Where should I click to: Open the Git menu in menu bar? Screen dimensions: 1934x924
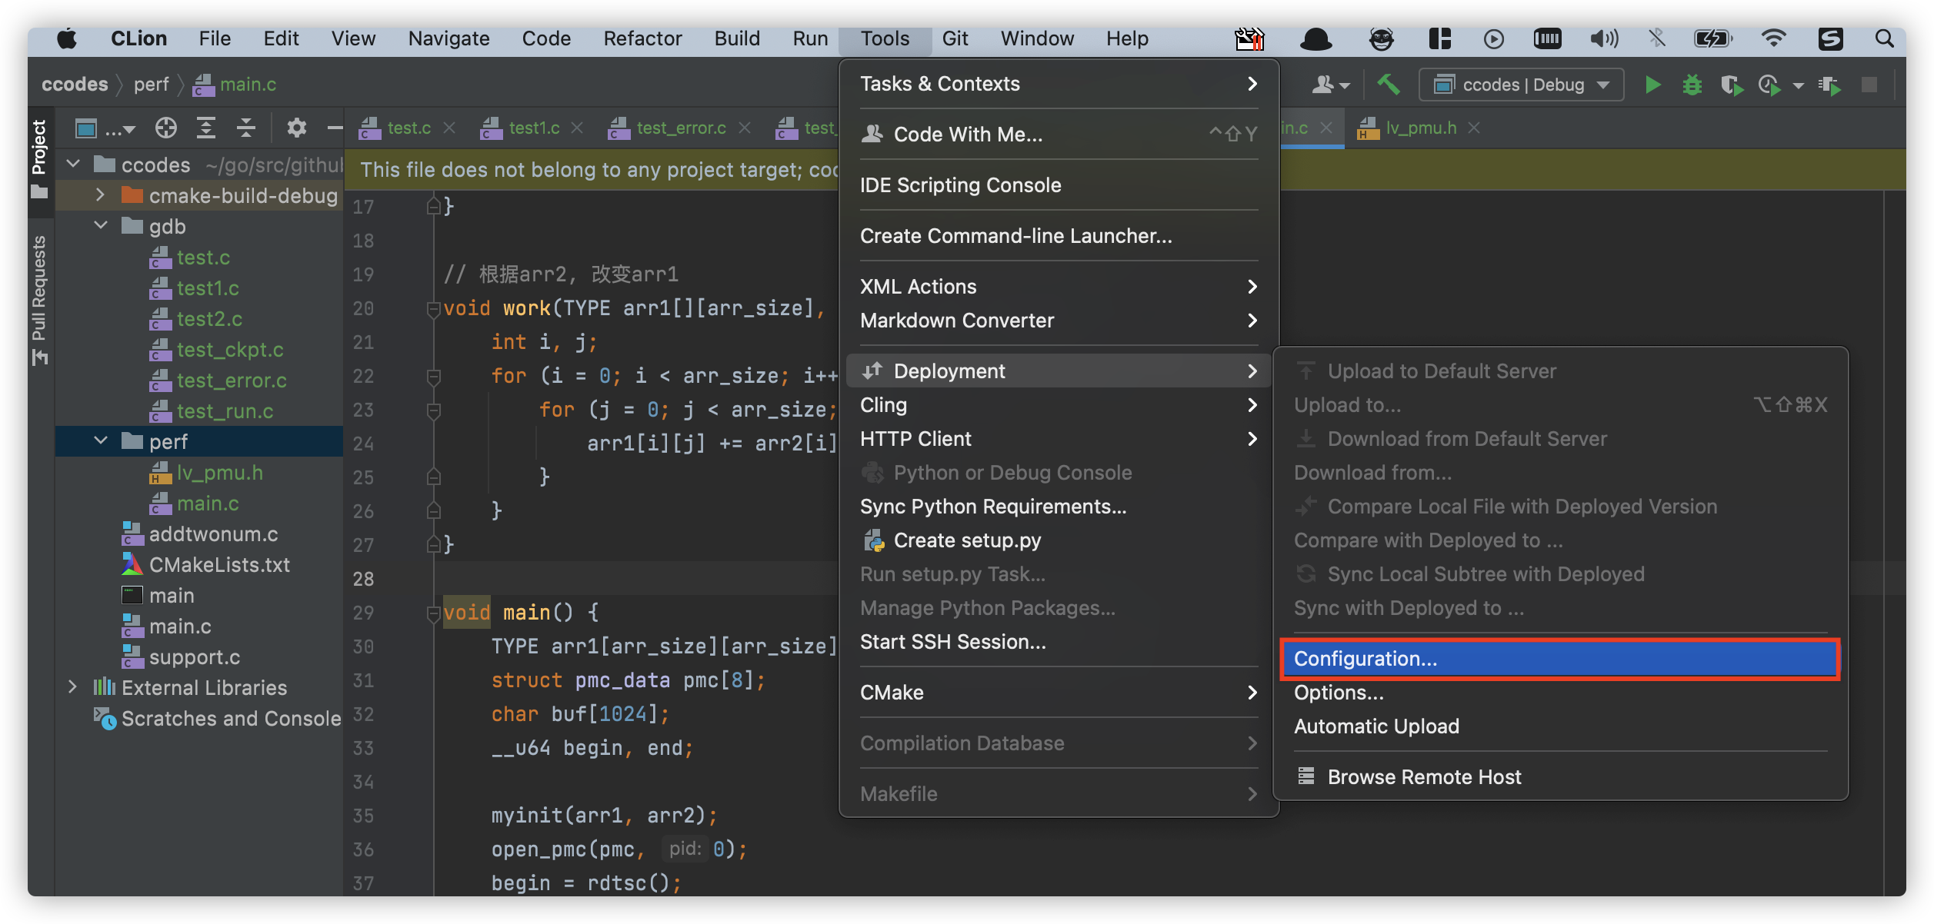(x=955, y=38)
